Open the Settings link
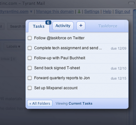136x125 pixels. pyautogui.click(x=92, y=12)
